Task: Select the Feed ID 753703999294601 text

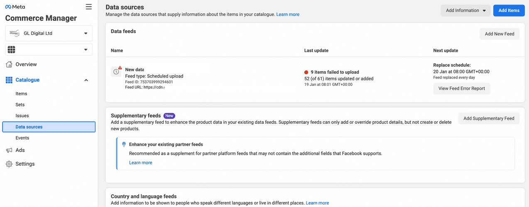Action: (x=149, y=82)
